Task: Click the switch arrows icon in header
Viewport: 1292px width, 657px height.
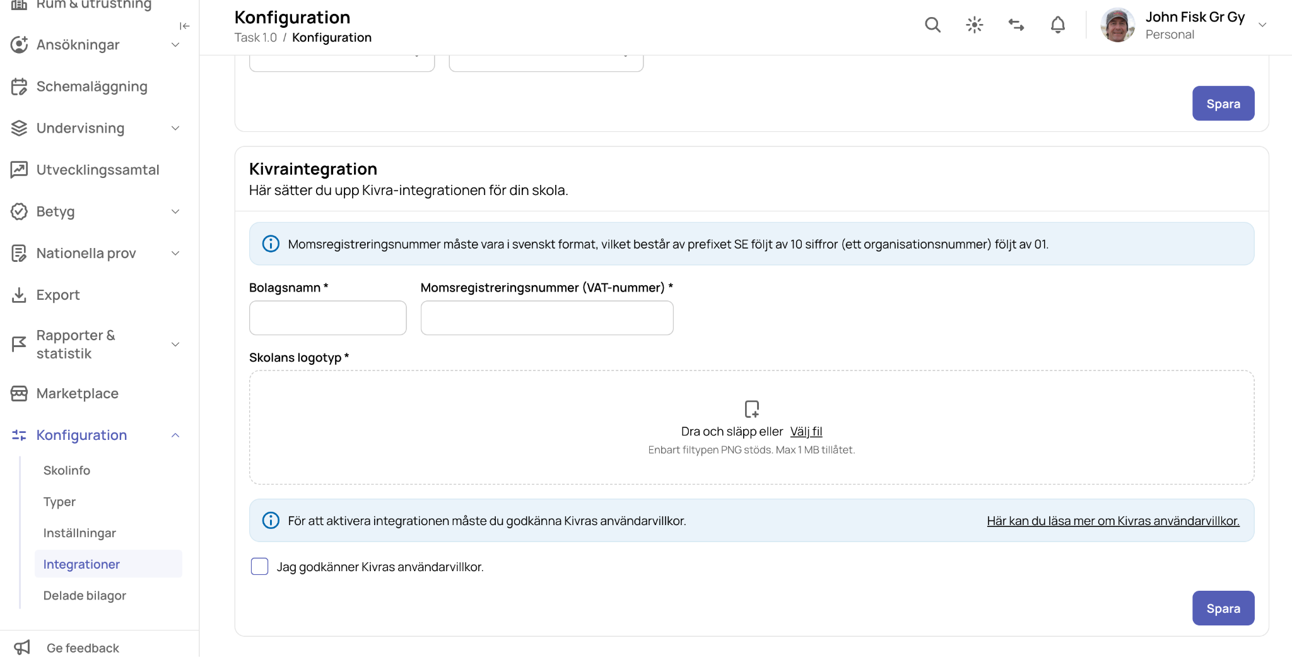Action: point(1016,25)
